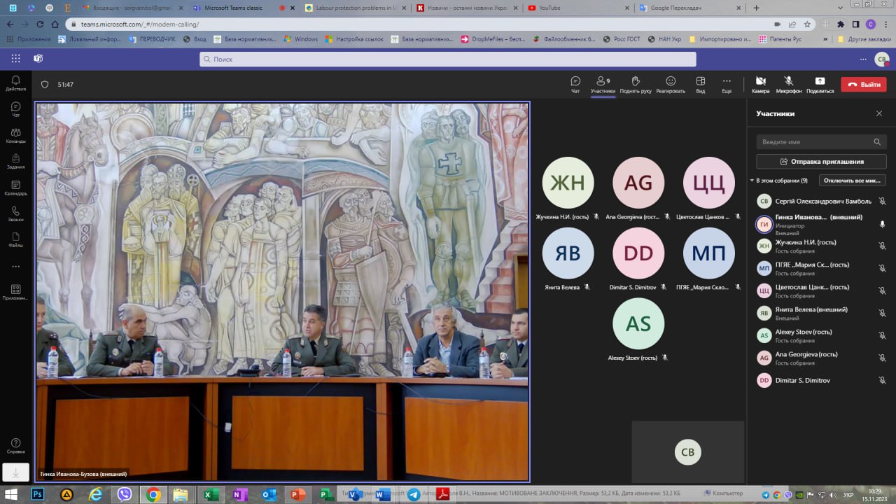Mute everyone with Отключить все мик... button
This screenshot has width=896, height=504.
tap(852, 180)
